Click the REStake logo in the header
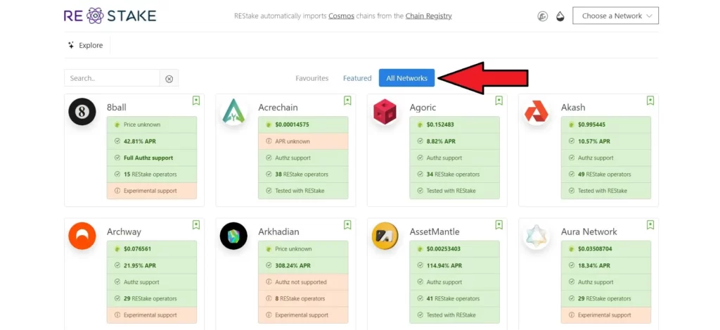This screenshot has height=330, width=720. click(110, 15)
